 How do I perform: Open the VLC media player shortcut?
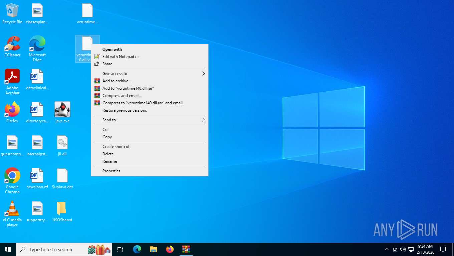[12, 214]
